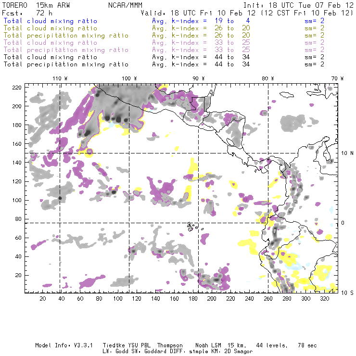Select the "44 levels," footer text
Viewport: 356px width, 356px height.
272,345
